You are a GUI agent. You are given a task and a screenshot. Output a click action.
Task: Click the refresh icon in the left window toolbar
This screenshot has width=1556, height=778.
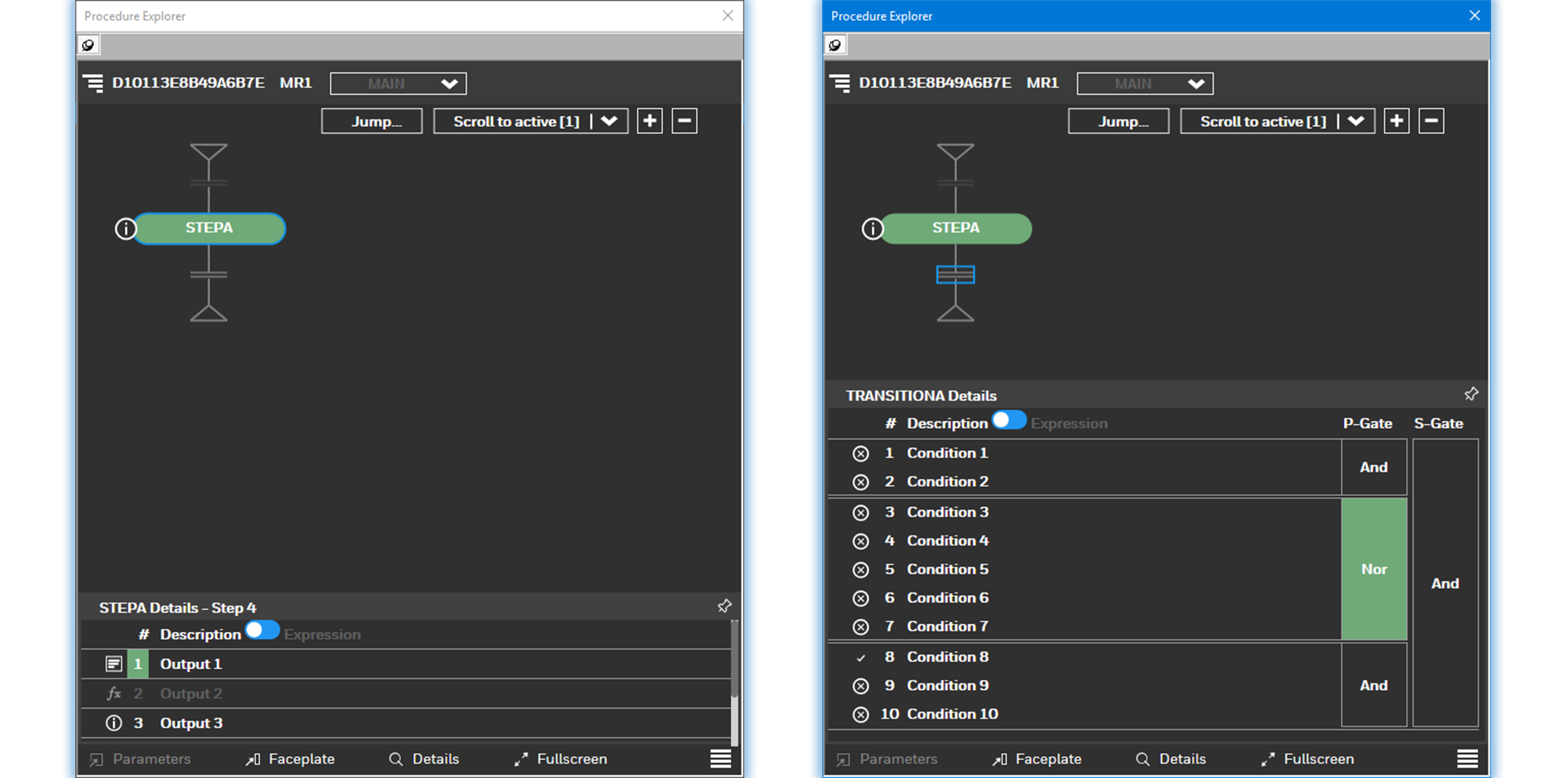click(x=88, y=45)
